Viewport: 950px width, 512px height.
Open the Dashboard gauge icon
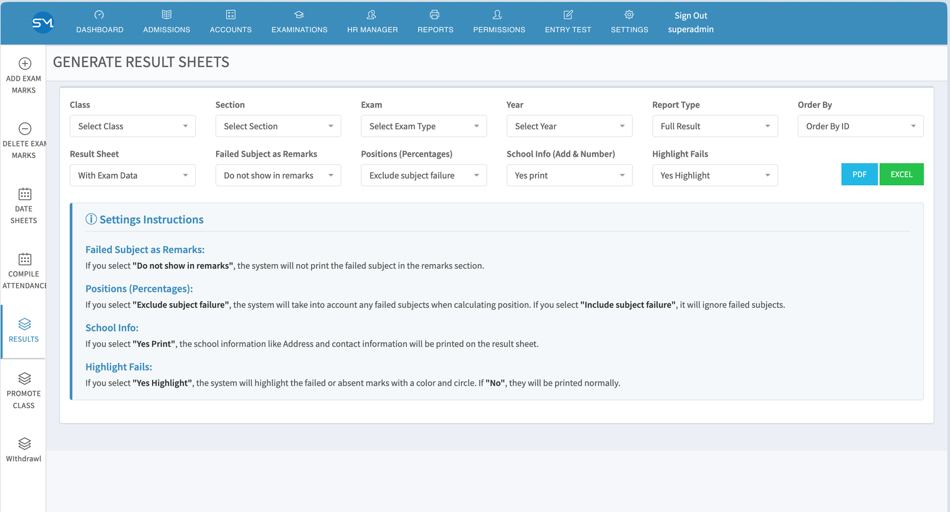[x=99, y=15]
